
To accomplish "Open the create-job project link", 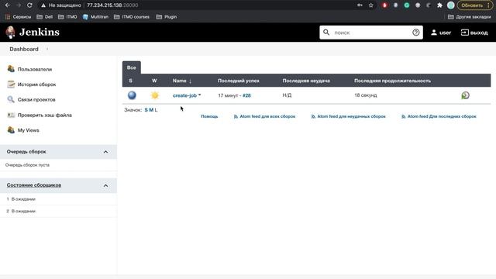I will click(184, 95).
